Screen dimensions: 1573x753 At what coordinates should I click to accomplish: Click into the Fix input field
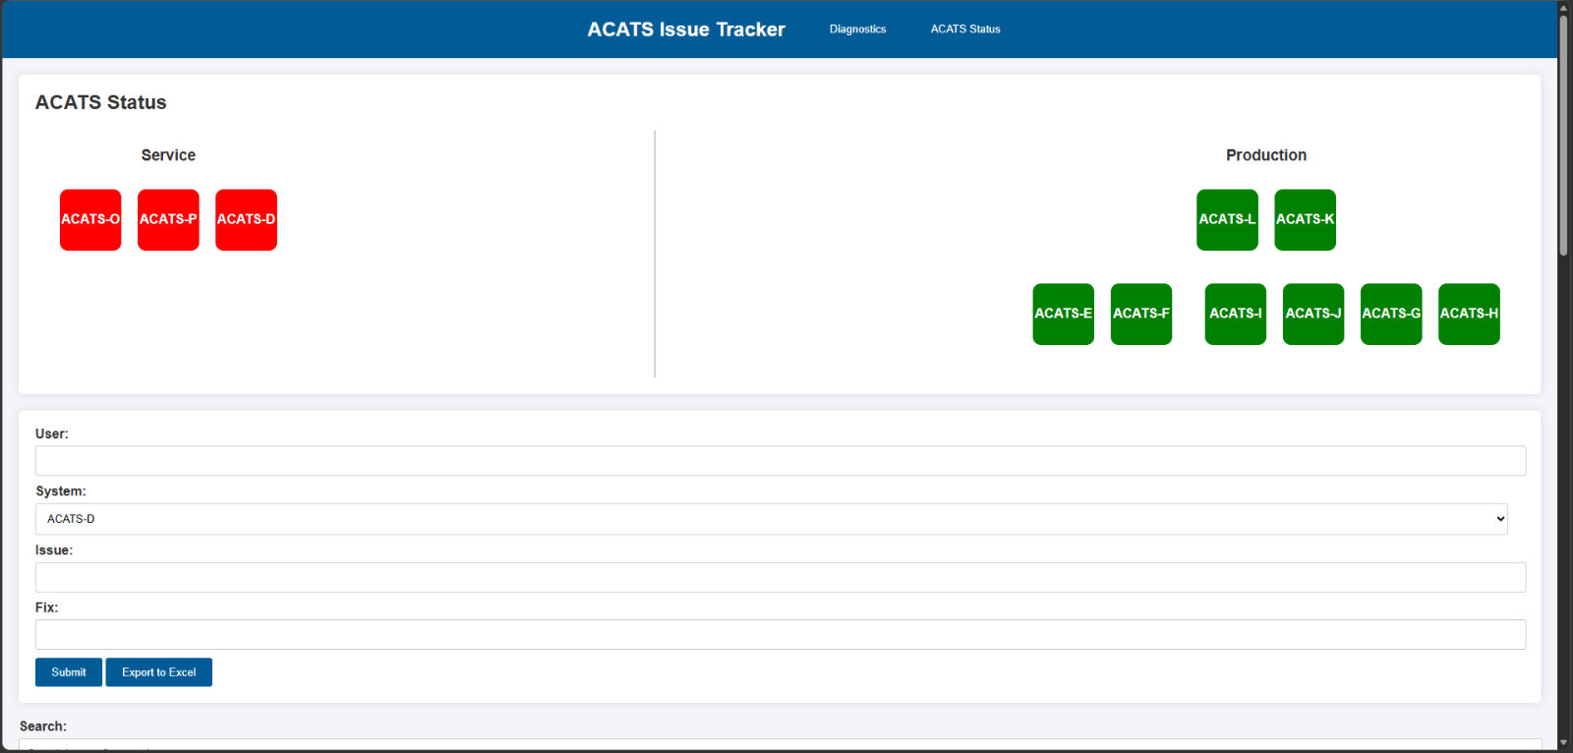pyautogui.click(x=781, y=634)
